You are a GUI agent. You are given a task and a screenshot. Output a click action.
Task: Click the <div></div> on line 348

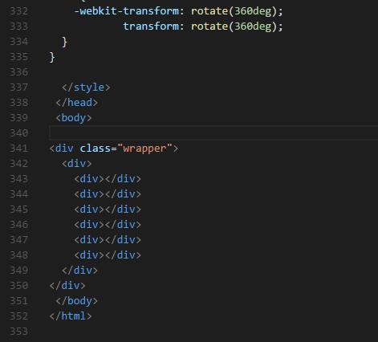coord(108,255)
